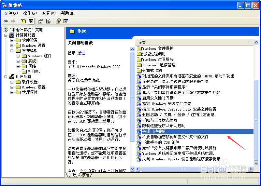The height and width of the screenshot is (186, 261).
Task: Click the description pane scrollbar thumb
Action: (x=132, y=97)
